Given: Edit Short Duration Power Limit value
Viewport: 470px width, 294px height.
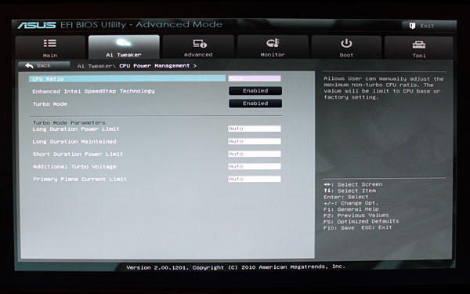Looking at the screenshot, I should [x=255, y=154].
